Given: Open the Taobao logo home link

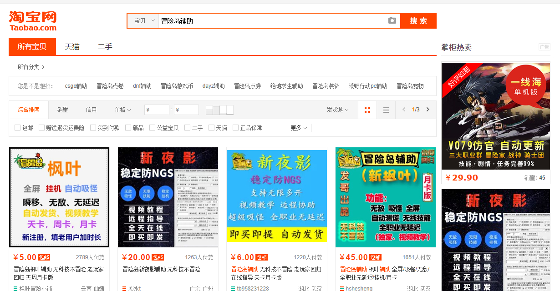Looking at the screenshot, I should click(x=33, y=21).
